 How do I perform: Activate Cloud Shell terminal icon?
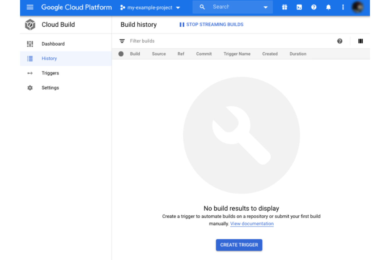pos(299,7)
